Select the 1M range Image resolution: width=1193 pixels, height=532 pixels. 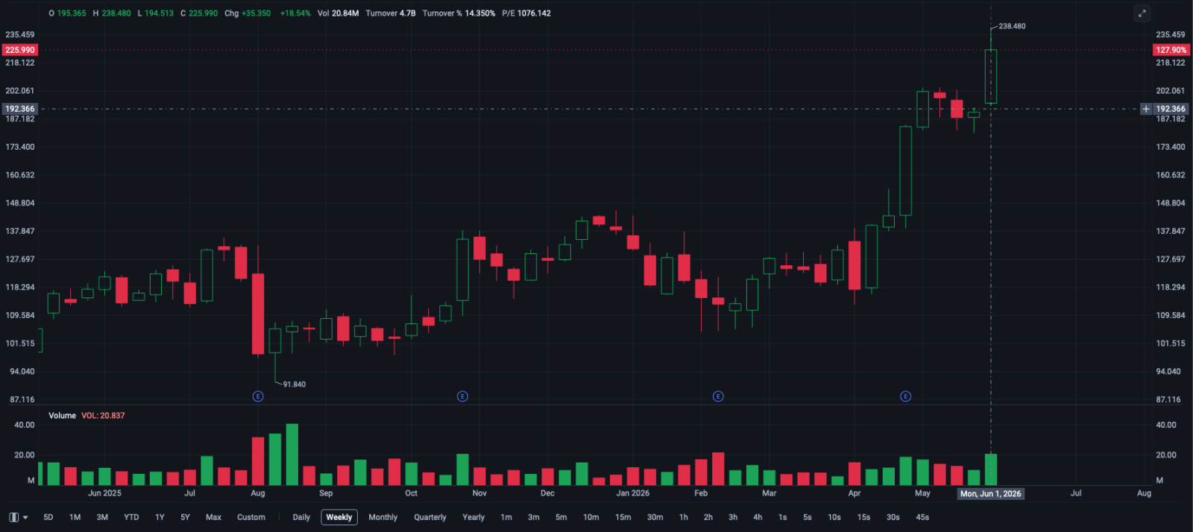tap(75, 517)
